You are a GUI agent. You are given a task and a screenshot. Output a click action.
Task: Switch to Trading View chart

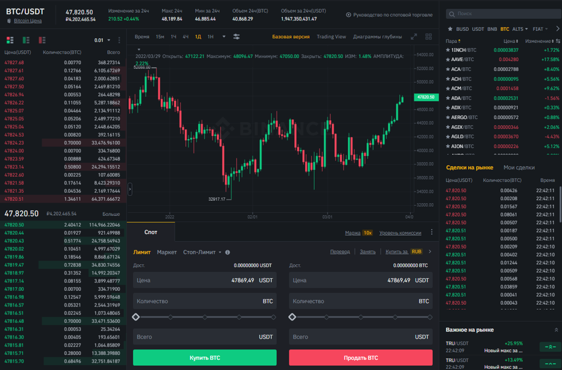331,36
